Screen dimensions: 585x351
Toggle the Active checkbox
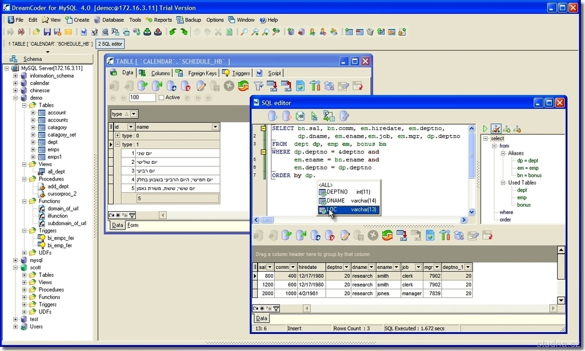(x=162, y=98)
